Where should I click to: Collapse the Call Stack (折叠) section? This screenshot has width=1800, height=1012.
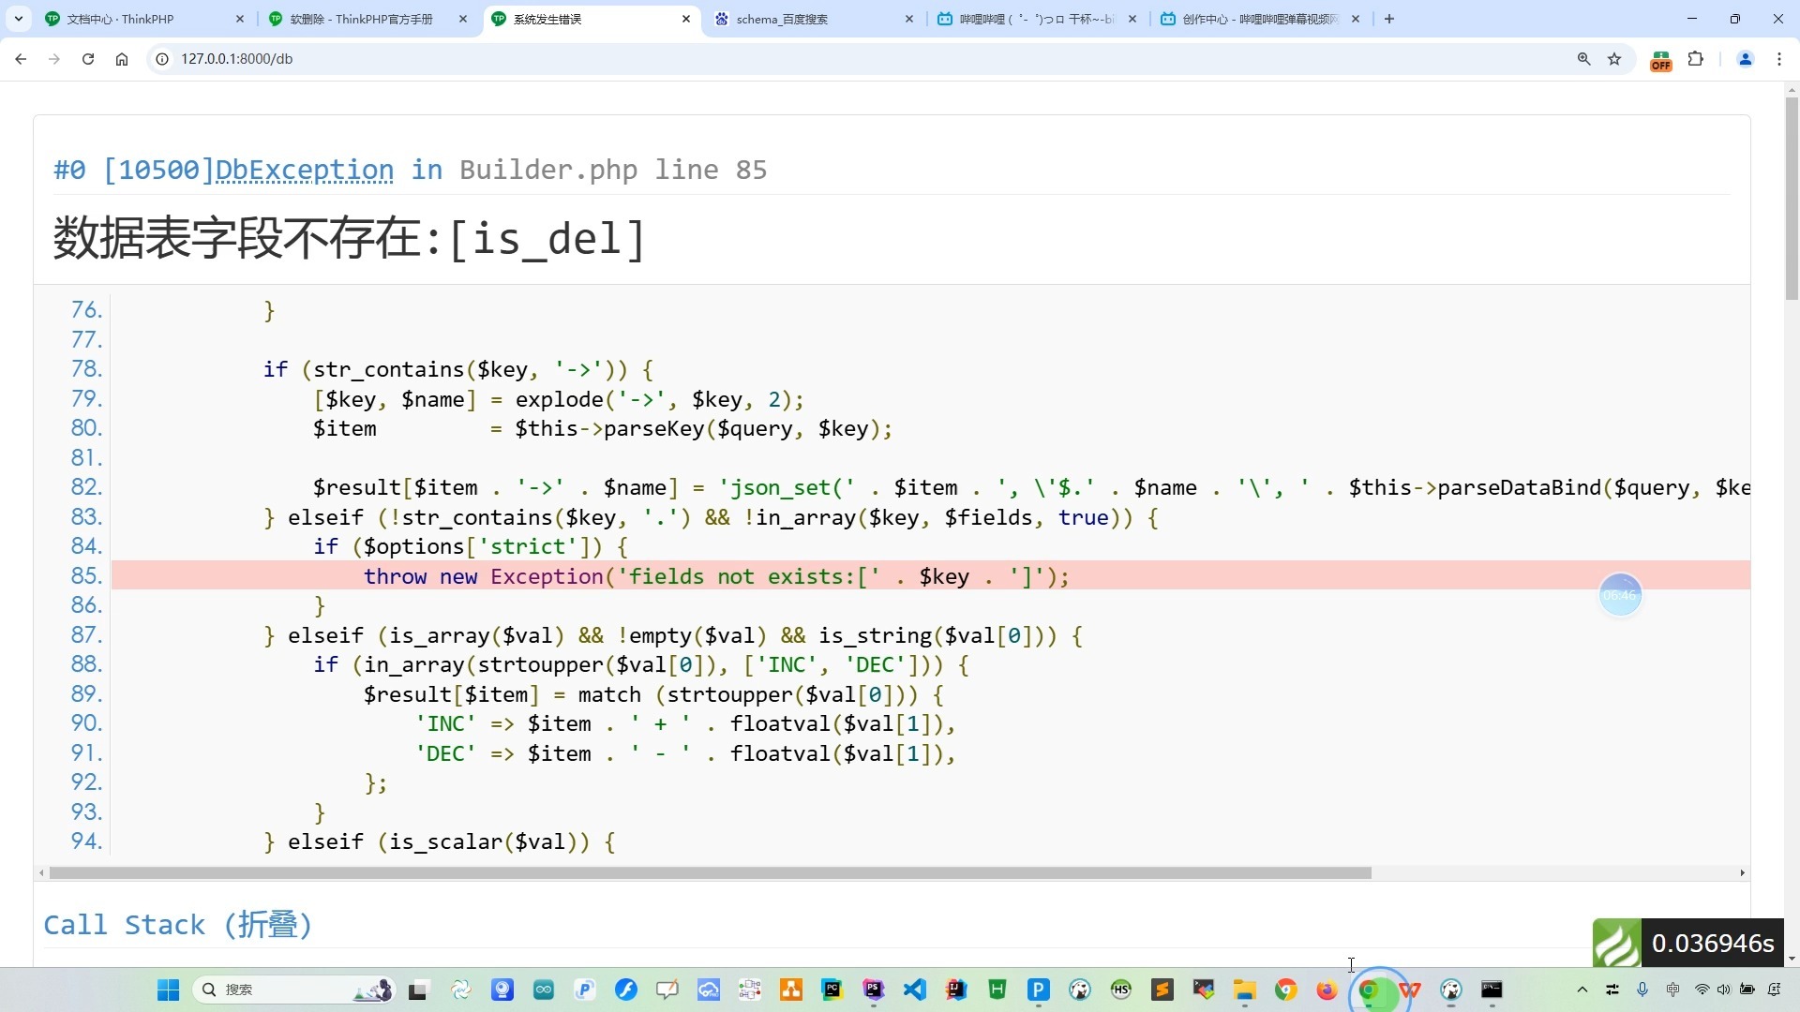coord(177,925)
